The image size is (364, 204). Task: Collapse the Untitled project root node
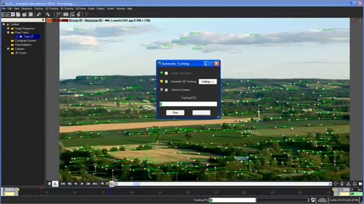(x=3, y=24)
